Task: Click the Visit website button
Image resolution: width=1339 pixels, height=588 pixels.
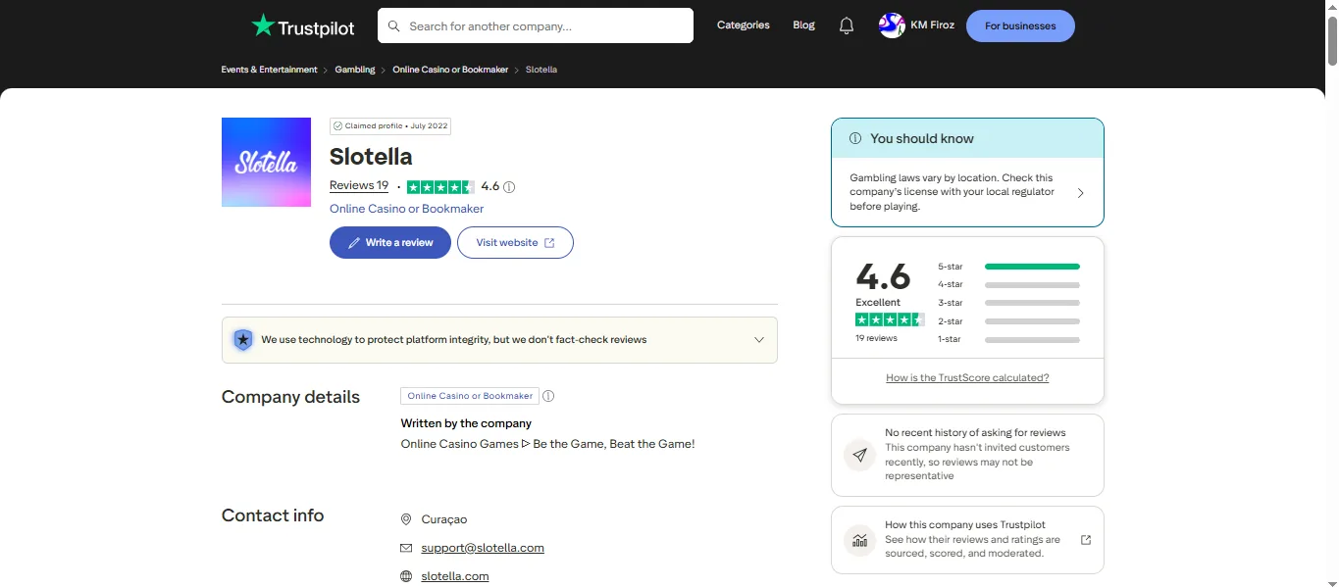Action: pos(515,243)
